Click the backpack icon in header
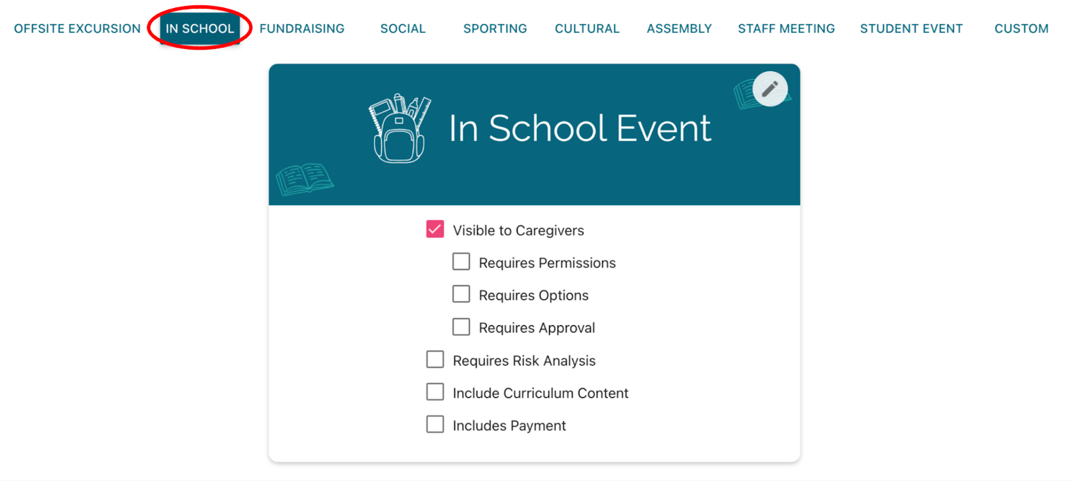The image size is (1074, 481). click(399, 128)
